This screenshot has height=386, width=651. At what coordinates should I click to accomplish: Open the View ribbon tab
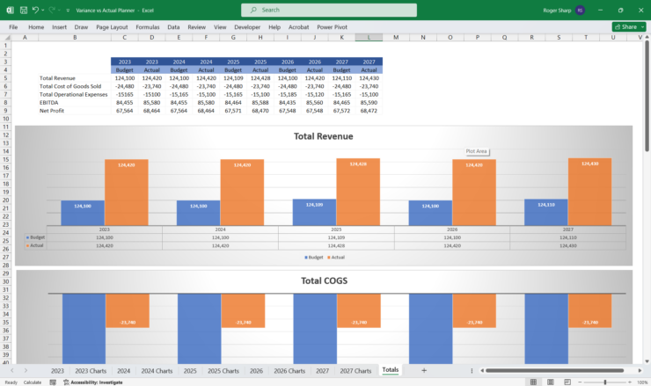[220, 27]
